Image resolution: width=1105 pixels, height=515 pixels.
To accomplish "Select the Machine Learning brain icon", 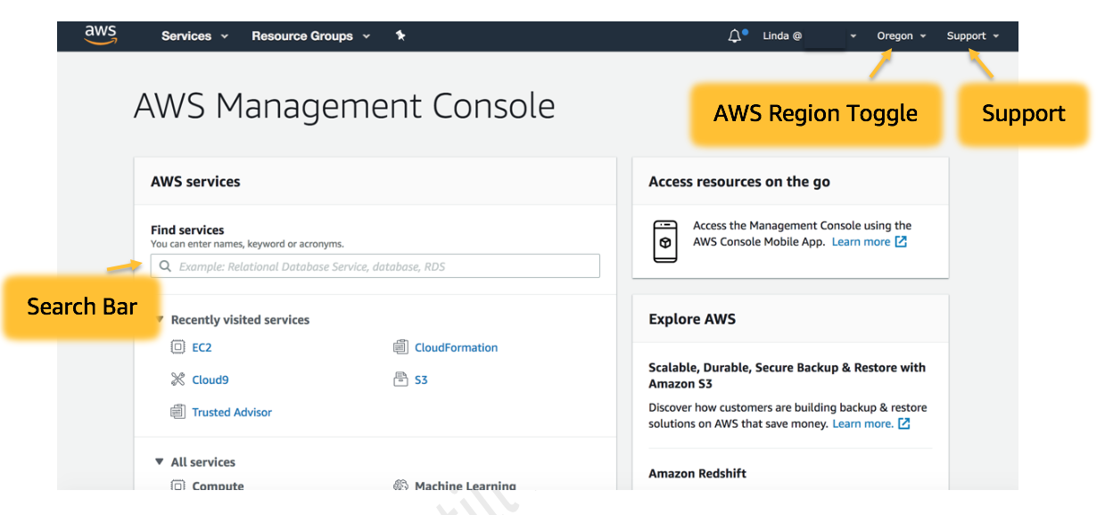I will click(401, 486).
